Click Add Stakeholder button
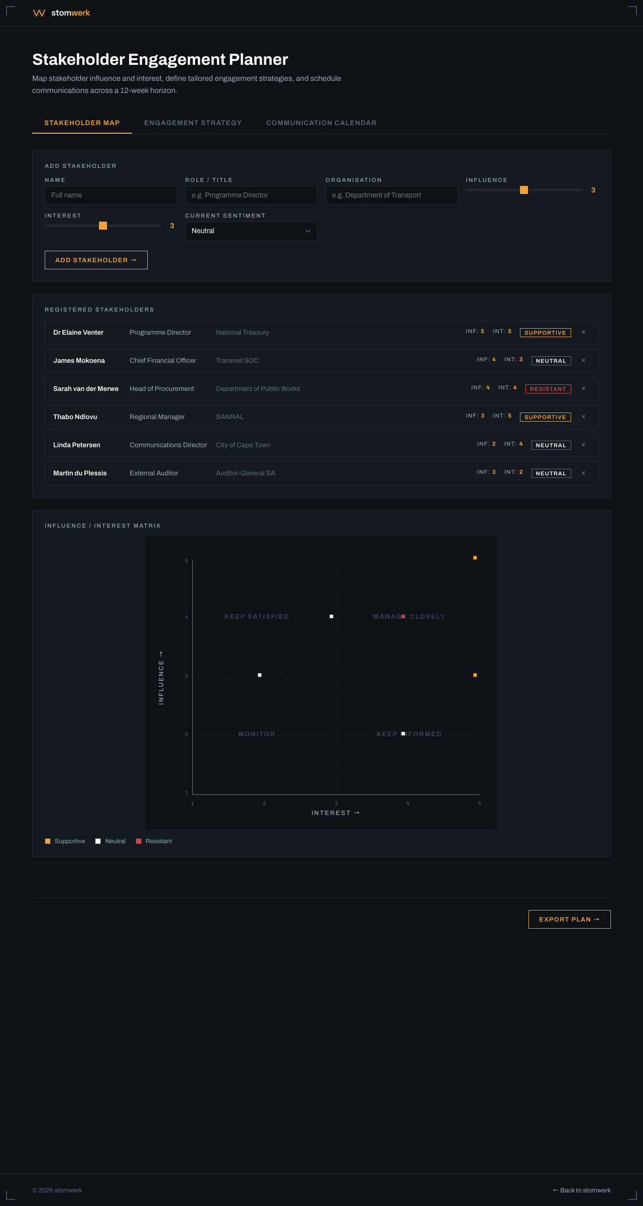The image size is (643, 1206). tap(96, 260)
